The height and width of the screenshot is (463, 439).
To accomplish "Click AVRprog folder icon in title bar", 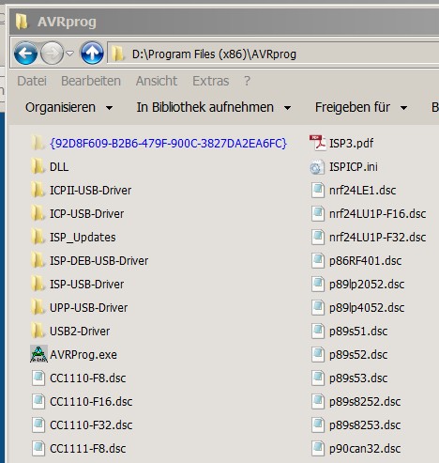I will pos(22,22).
